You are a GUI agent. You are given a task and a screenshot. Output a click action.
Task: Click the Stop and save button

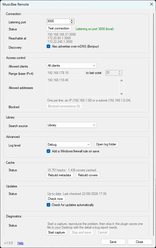pos(82,232)
